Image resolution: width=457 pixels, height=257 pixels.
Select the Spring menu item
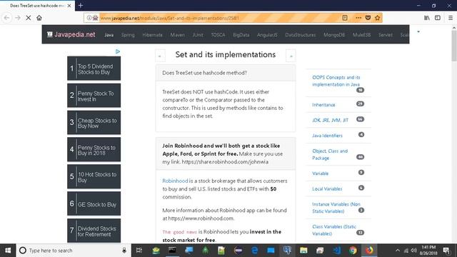point(128,35)
